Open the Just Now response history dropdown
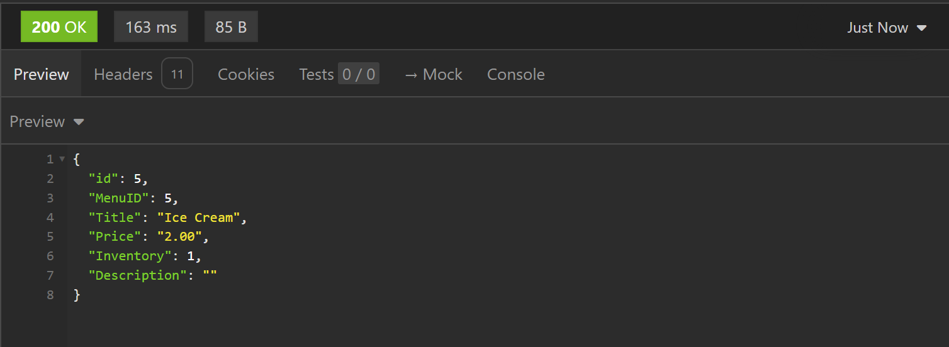This screenshot has height=347, width=949. click(x=886, y=28)
